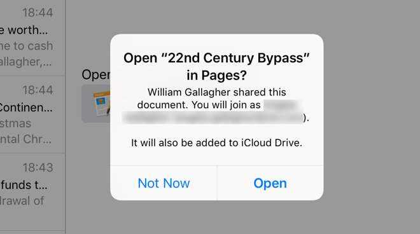The height and width of the screenshot is (234, 420).
Task: Select the "funds t..." email from 18:43
Action: pyautogui.click(x=32, y=192)
